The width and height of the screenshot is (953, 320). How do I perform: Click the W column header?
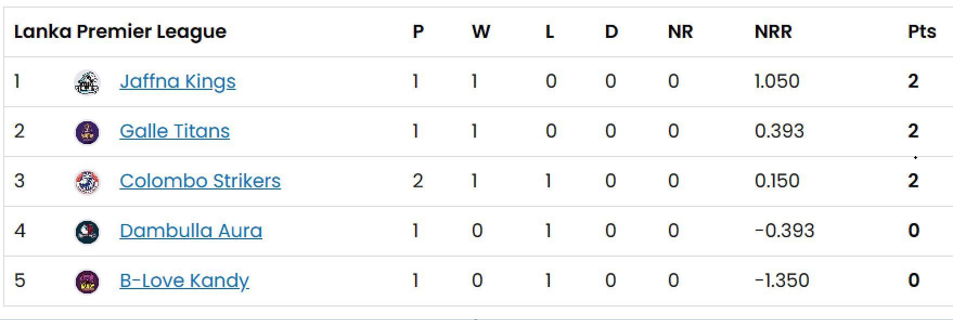[481, 31]
